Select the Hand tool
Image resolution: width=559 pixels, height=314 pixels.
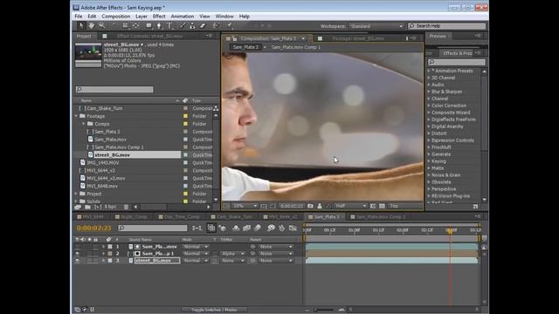coord(92,25)
